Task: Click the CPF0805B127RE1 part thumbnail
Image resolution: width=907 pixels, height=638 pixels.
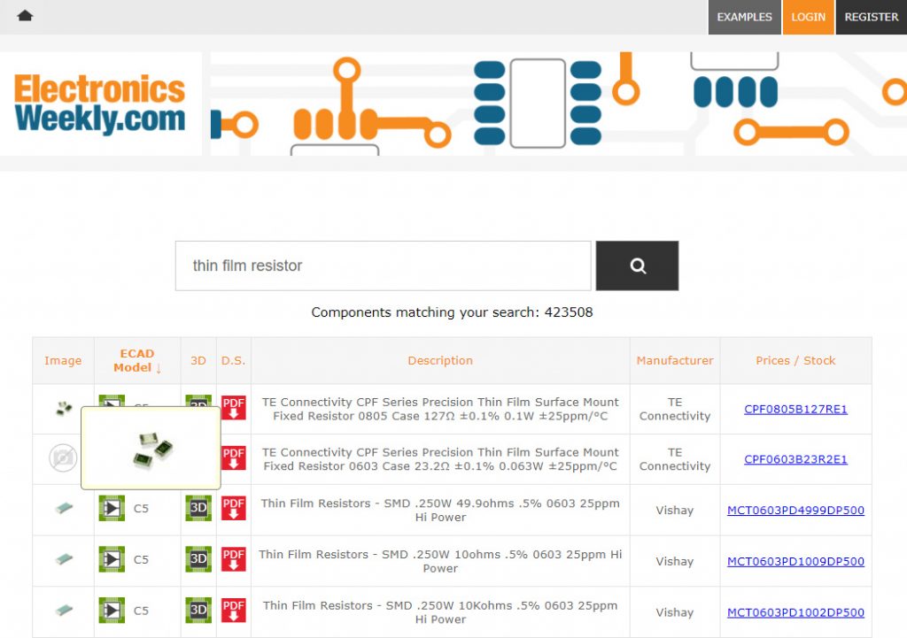Action: (x=64, y=408)
